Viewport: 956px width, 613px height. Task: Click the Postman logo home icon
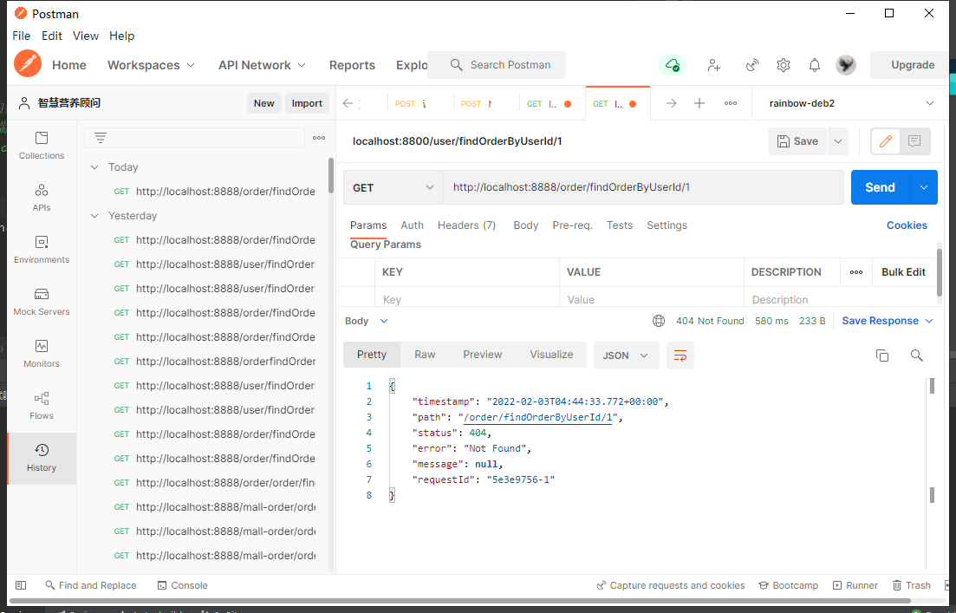click(x=28, y=64)
